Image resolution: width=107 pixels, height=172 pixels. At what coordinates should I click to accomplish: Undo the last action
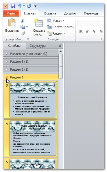[x=20, y=6]
